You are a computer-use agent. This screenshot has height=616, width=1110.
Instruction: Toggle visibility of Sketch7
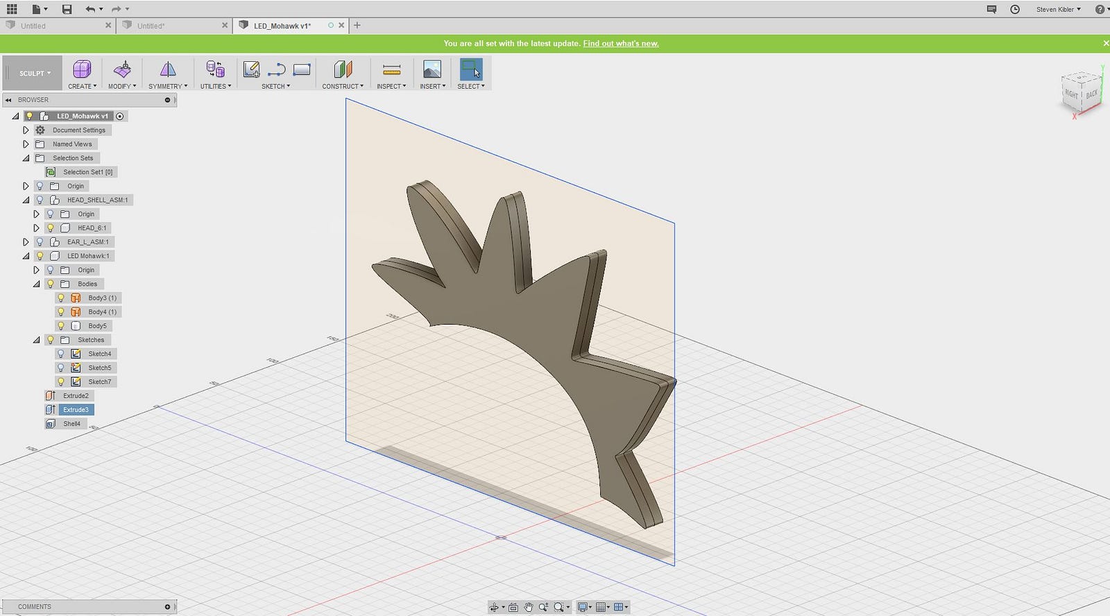tap(61, 382)
